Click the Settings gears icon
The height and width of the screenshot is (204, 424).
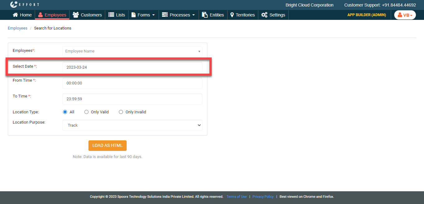[x=264, y=15]
